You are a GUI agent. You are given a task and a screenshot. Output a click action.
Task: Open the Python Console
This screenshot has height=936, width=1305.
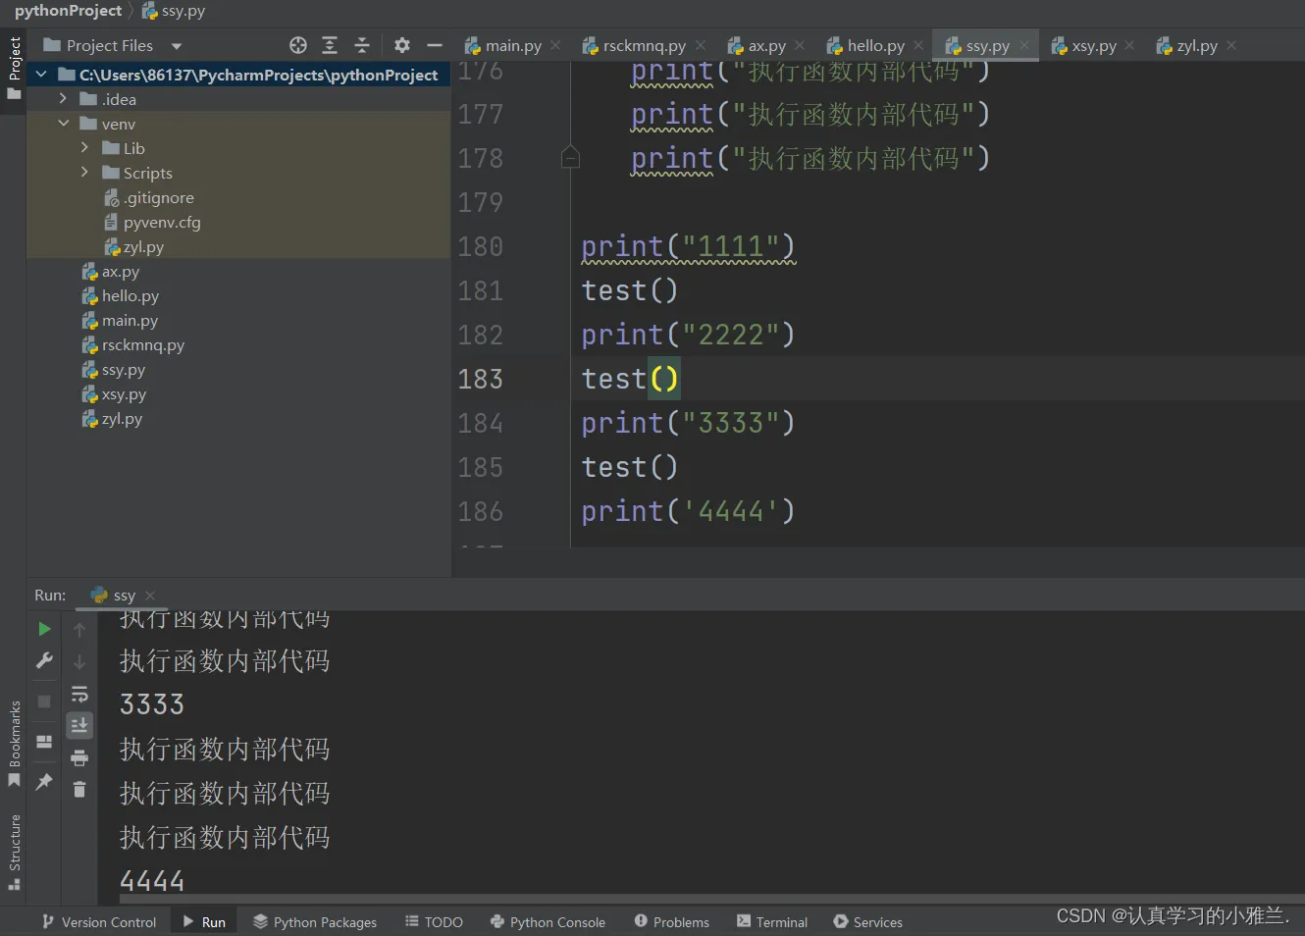tap(548, 922)
